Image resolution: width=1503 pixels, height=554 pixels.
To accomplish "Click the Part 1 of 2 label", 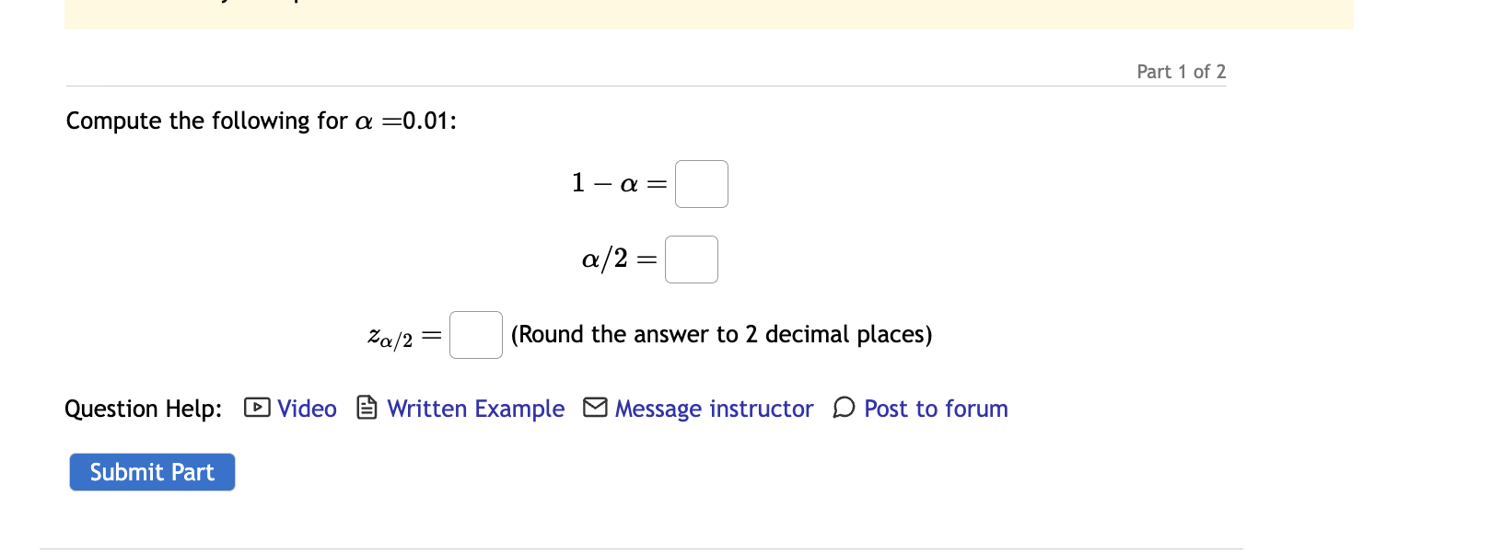I will (x=1181, y=71).
